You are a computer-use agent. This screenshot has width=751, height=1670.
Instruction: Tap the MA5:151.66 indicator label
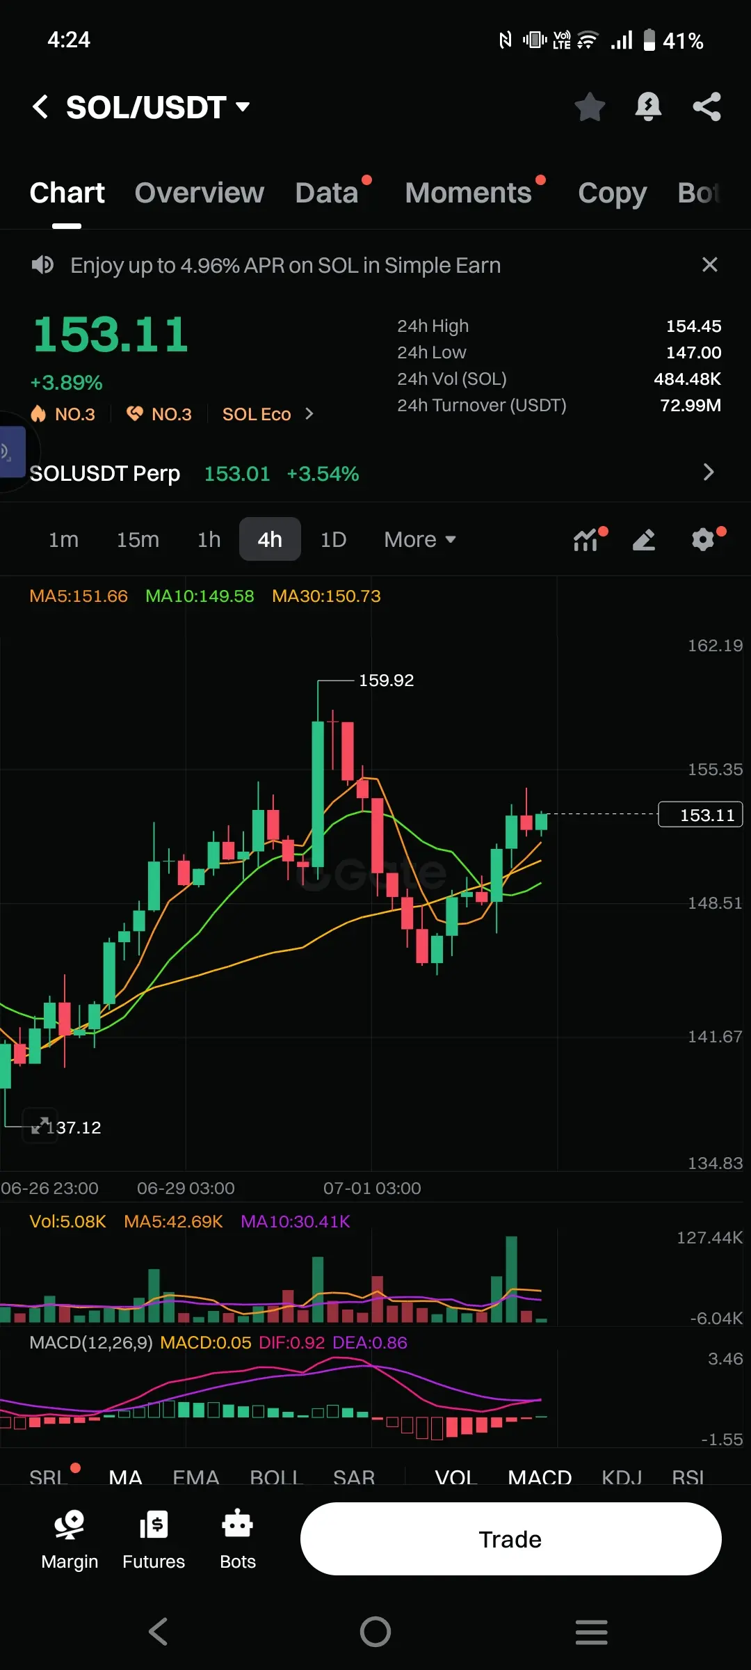tap(79, 596)
